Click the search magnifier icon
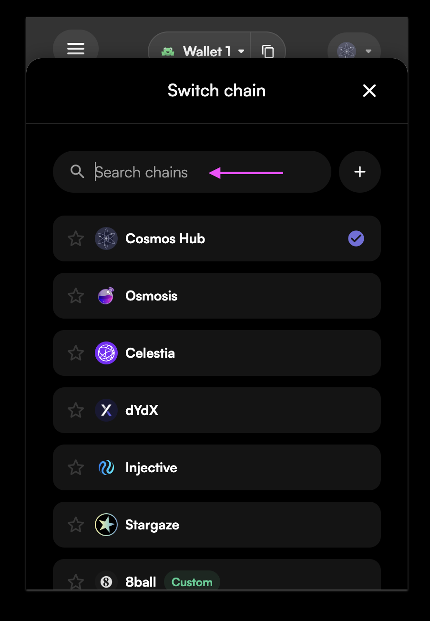 pyautogui.click(x=77, y=172)
